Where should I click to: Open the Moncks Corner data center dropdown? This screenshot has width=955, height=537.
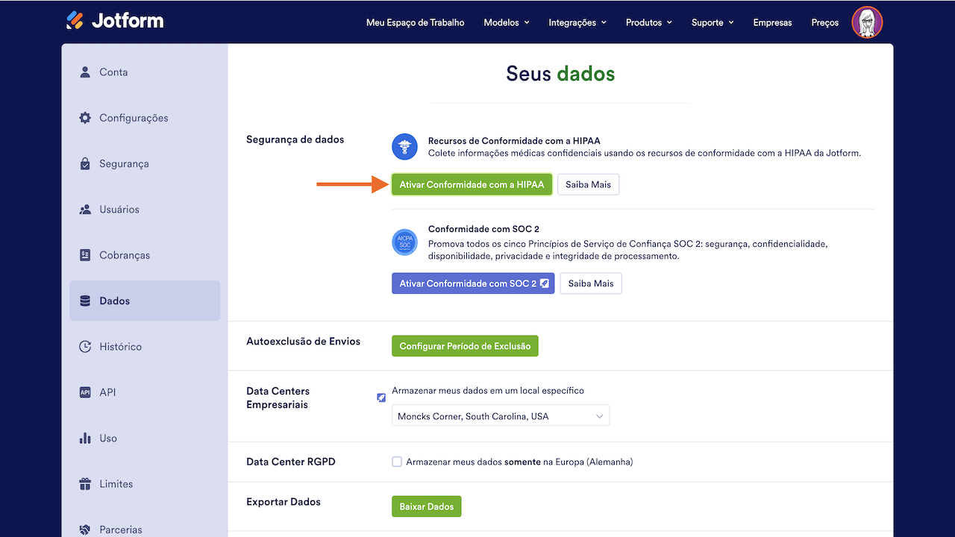coord(501,415)
